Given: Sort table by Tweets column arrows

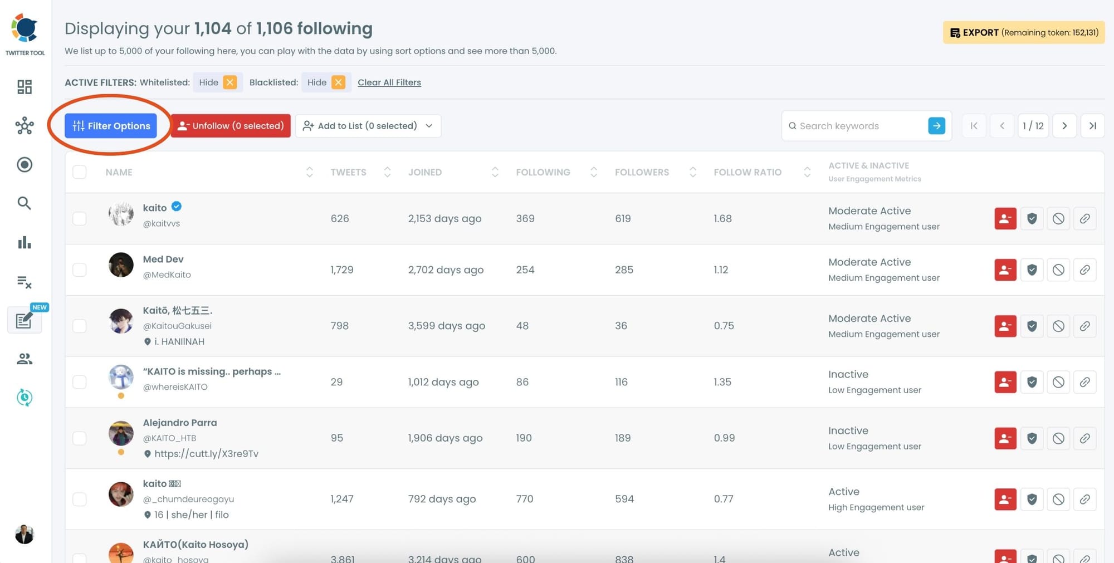Looking at the screenshot, I should pos(387,172).
